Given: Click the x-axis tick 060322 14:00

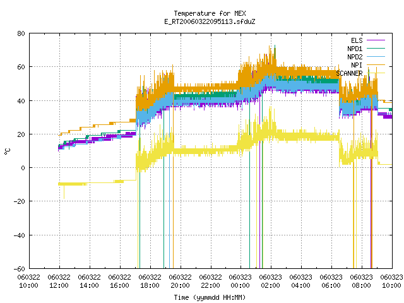Looking at the screenshot, I should (90, 281).
